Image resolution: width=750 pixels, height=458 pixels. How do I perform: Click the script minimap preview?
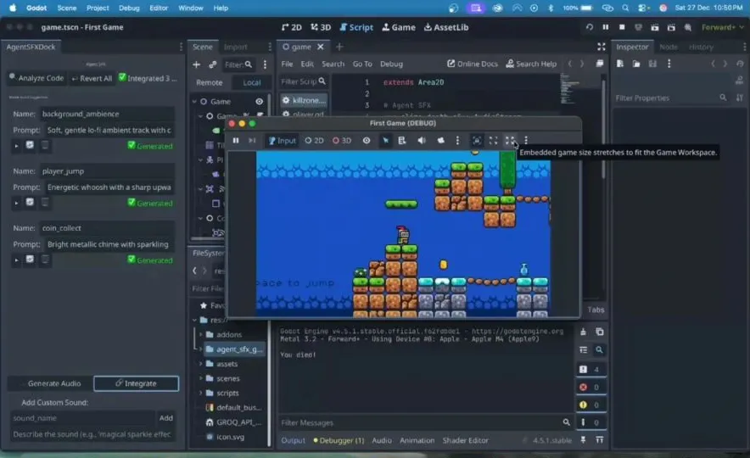click(569, 88)
